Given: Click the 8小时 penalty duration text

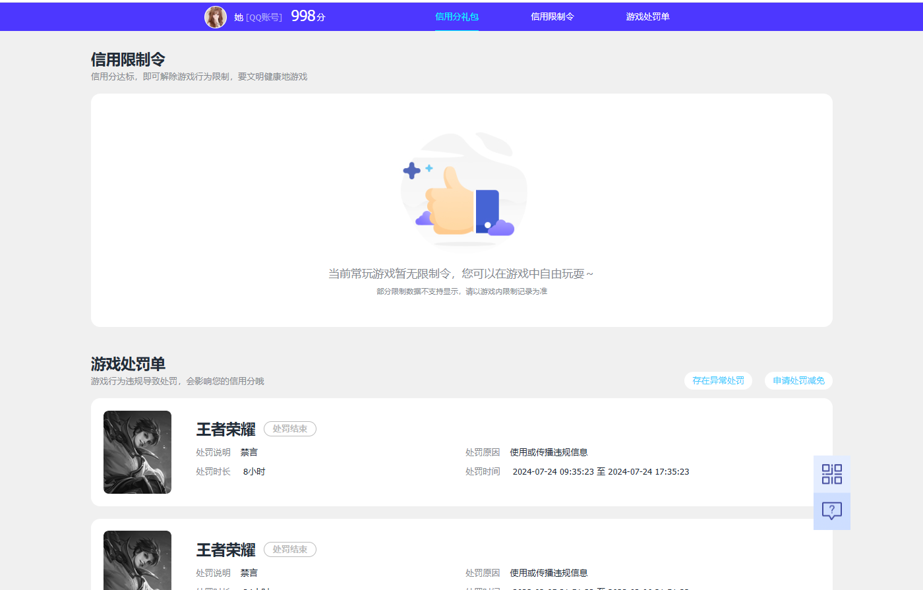Looking at the screenshot, I should coord(254,471).
